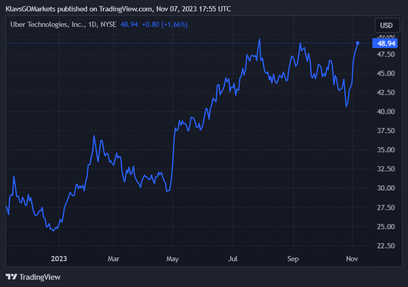Click the Nov label on the time axis

click(352, 259)
